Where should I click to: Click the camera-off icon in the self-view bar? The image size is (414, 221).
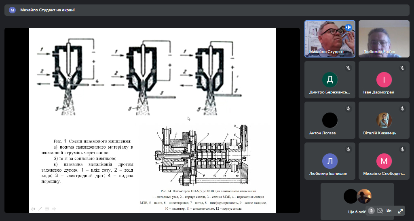380,211
